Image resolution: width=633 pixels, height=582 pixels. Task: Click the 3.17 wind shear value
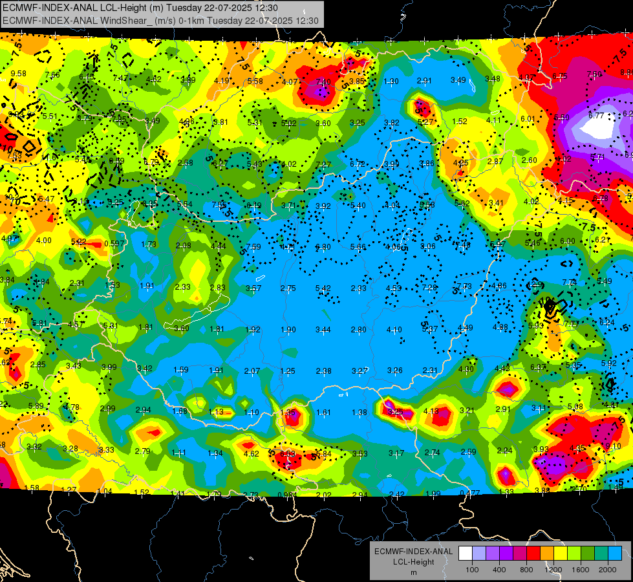[x=396, y=453]
